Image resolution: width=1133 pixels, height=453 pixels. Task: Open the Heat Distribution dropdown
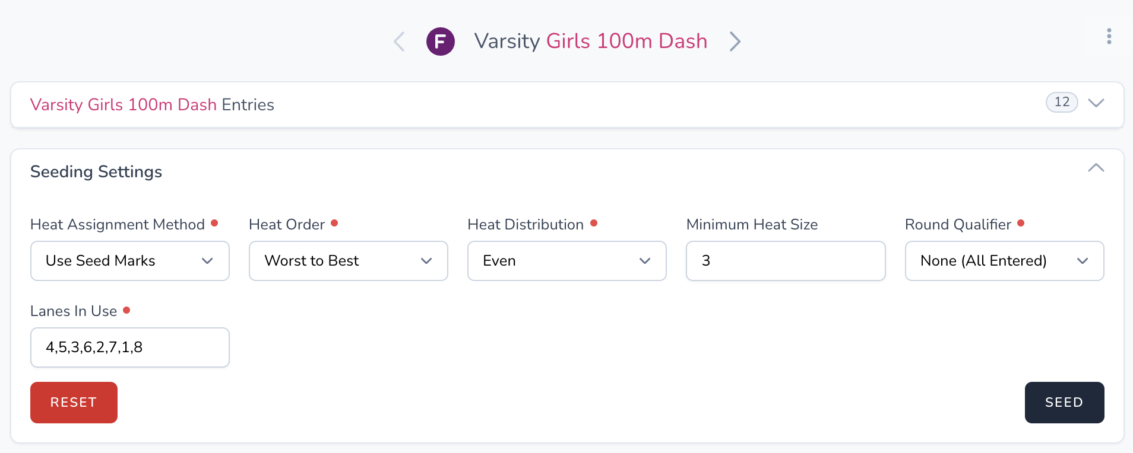[566, 261]
